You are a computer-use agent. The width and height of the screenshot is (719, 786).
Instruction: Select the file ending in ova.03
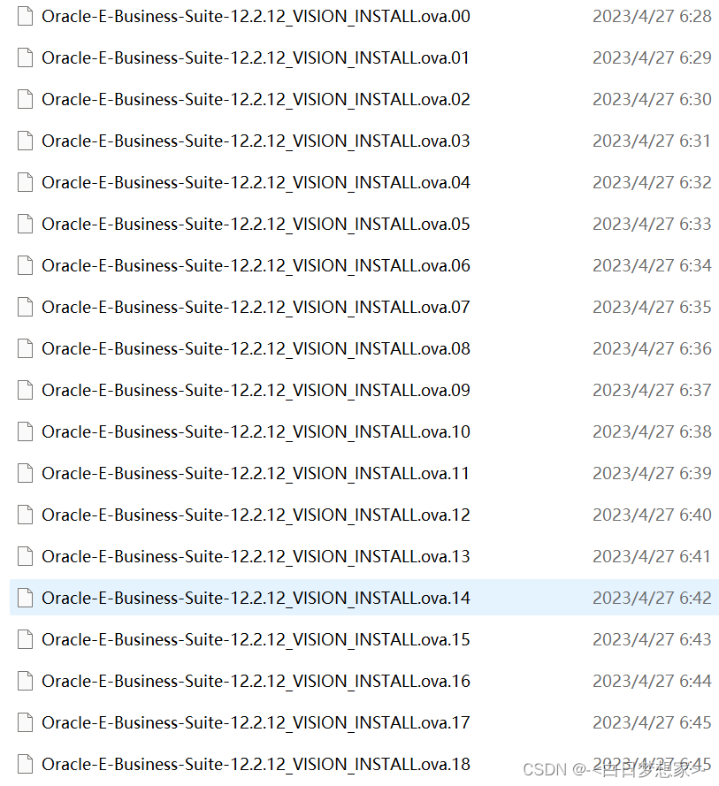256,141
